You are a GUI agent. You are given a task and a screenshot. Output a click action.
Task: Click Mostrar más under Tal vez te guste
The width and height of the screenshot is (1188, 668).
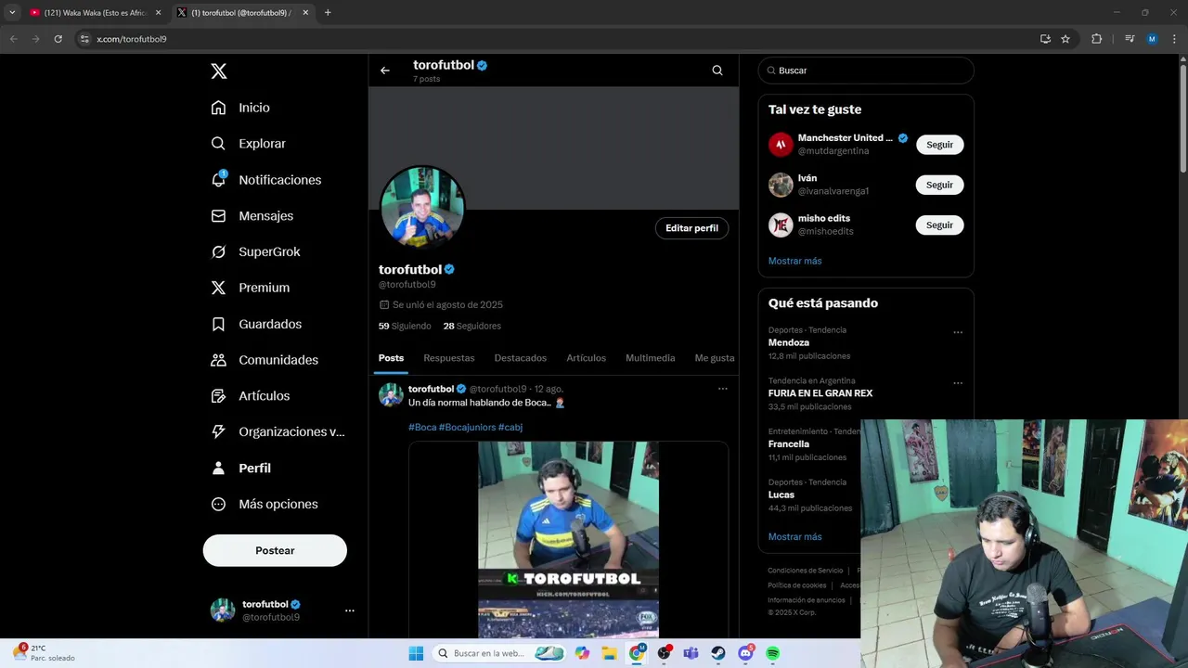pos(794,261)
